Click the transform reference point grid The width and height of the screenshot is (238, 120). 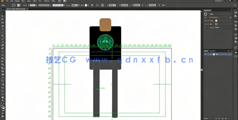[x=103, y=5]
